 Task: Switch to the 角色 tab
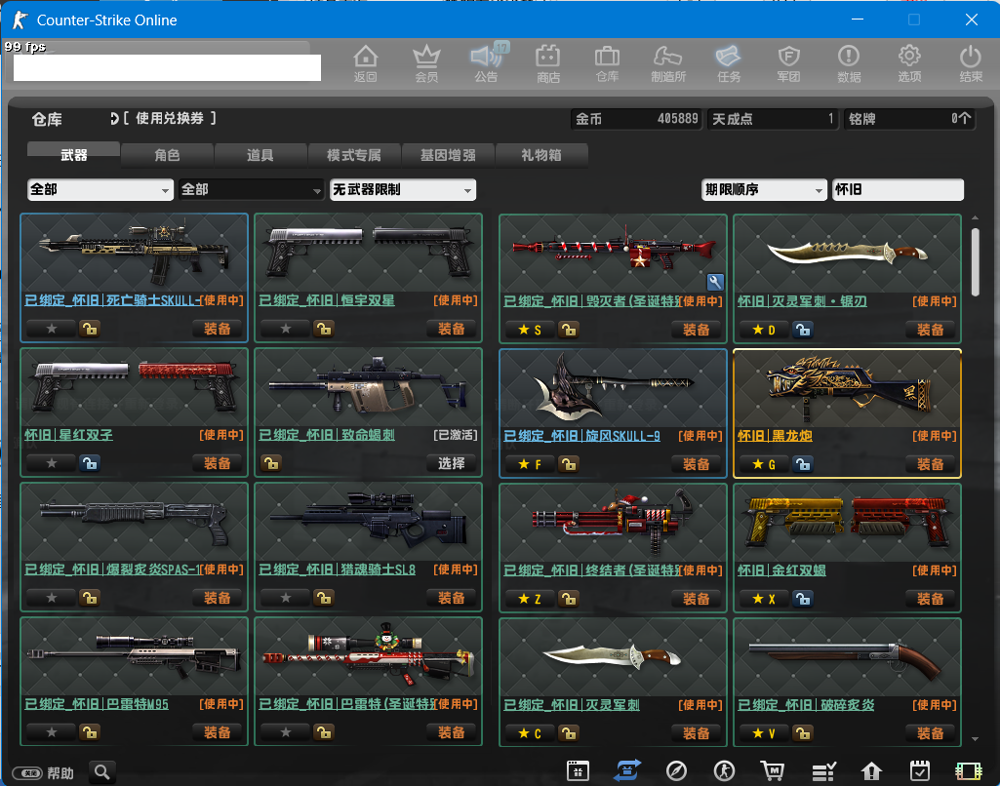167,155
